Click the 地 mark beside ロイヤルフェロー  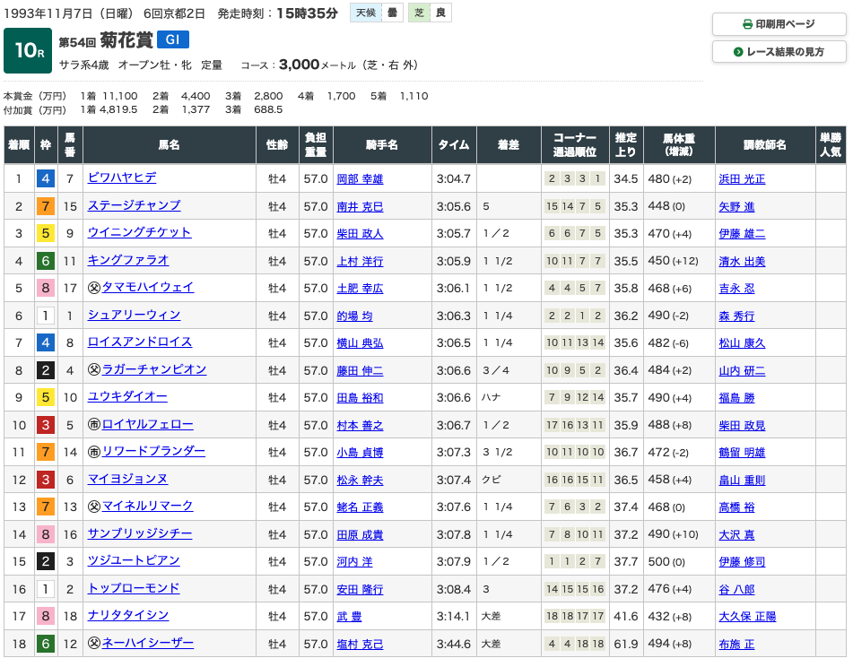click(x=93, y=424)
